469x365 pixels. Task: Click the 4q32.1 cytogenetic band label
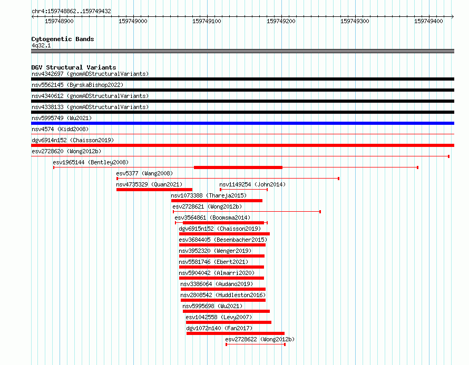[x=41, y=45]
